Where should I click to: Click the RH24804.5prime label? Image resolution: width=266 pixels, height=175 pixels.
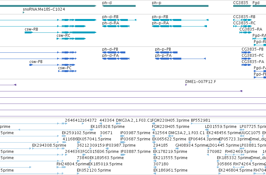(73, 164)
